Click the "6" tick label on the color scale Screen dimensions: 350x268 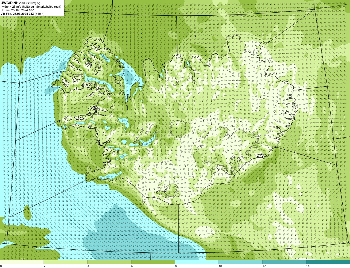click(132, 266)
